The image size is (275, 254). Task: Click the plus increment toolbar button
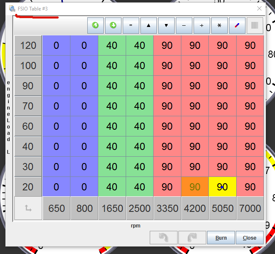pyautogui.click(x=202, y=25)
